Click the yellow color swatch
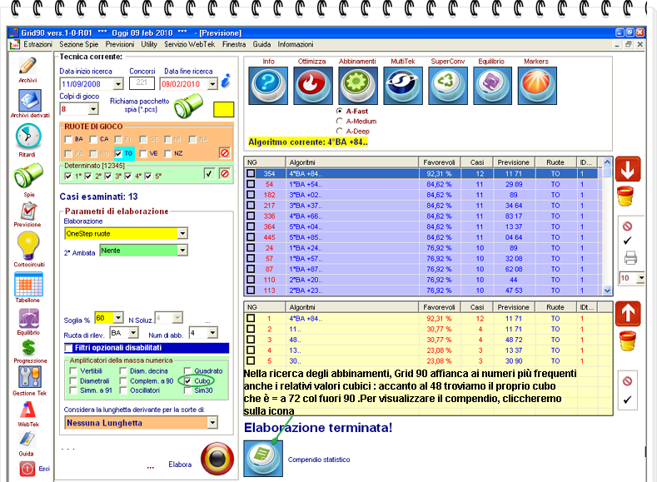The height and width of the screenshot is (482, 657). click(224, 109)
